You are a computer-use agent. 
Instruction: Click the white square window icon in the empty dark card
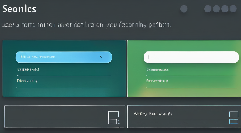114,118
